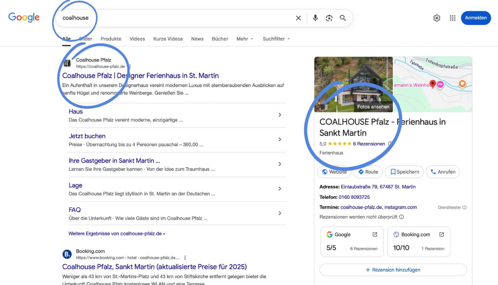Viewport: 498px width, 285px height.
Task: Switch to the News tab
Action: coord(197,39)
